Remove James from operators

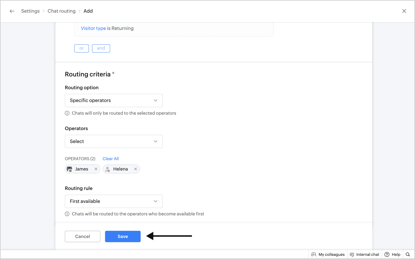tap(96, 169)
